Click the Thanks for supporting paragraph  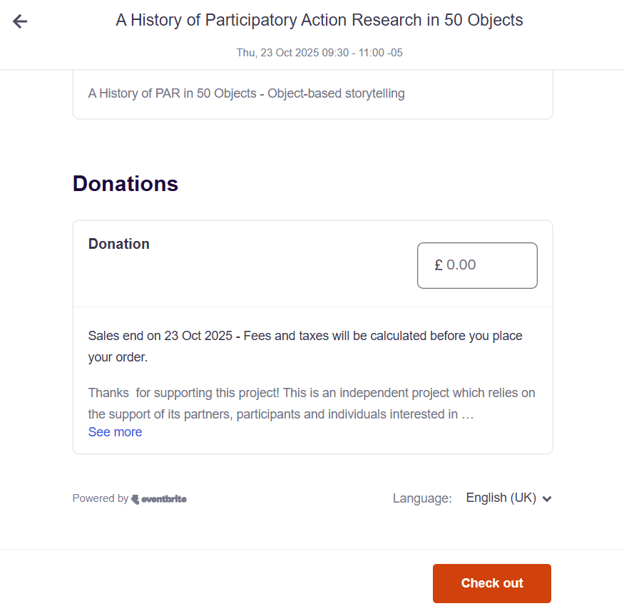coord(312,393)
